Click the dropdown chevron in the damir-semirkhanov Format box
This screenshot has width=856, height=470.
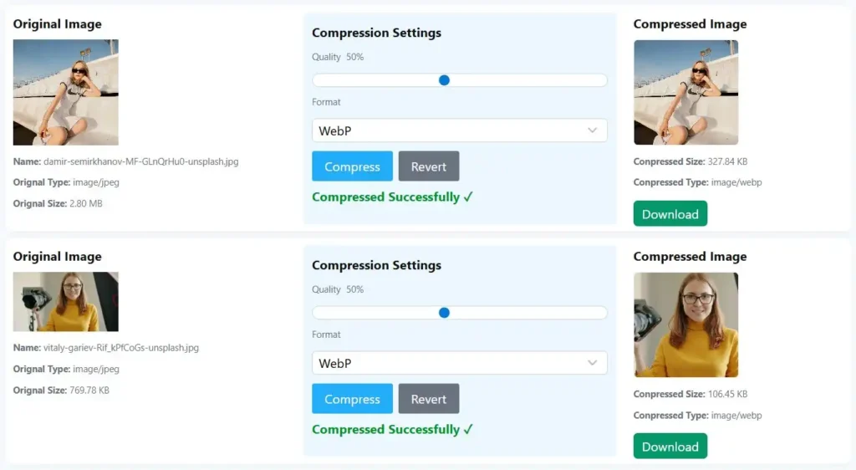(592, 130)
